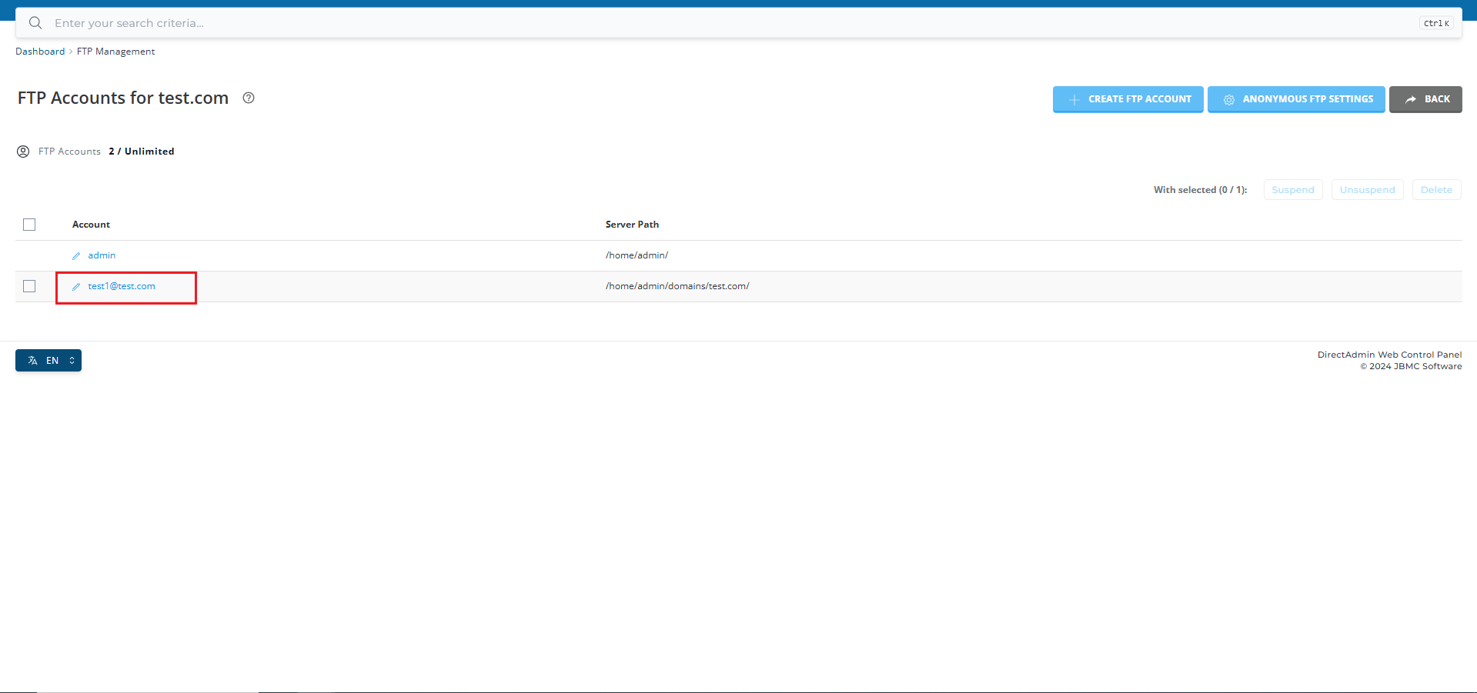
Task: Click the translate icon in the language selector
Action: [x=32, y=361]
